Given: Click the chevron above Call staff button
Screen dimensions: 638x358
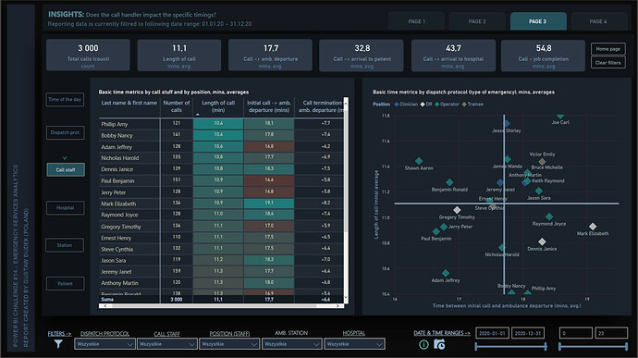Looking at the screenshot, I should [65, 158].
